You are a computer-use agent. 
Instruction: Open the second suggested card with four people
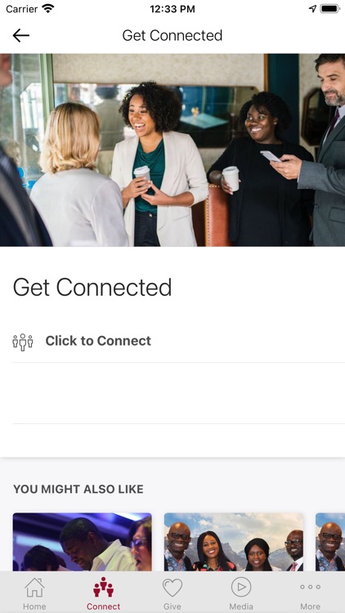pyautogui.click(x=234, y=542)
